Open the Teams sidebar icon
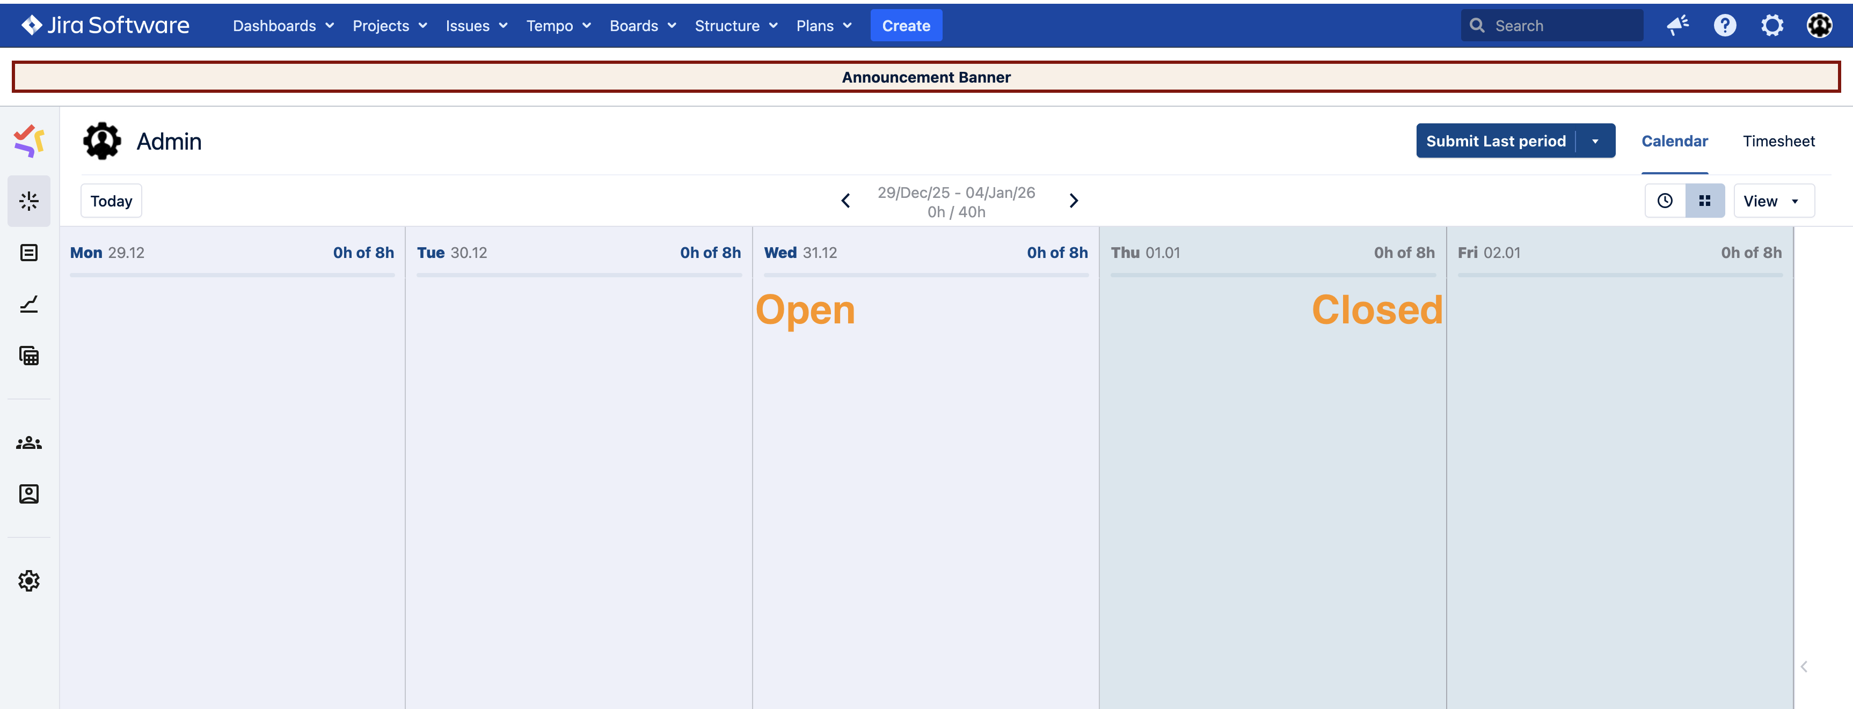The height and width of the screenshot is (709, 1853). coord(29,443)
